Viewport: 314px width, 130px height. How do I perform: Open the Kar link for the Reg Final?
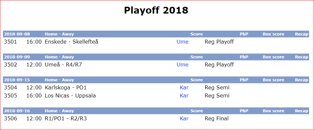coord(184,119)
